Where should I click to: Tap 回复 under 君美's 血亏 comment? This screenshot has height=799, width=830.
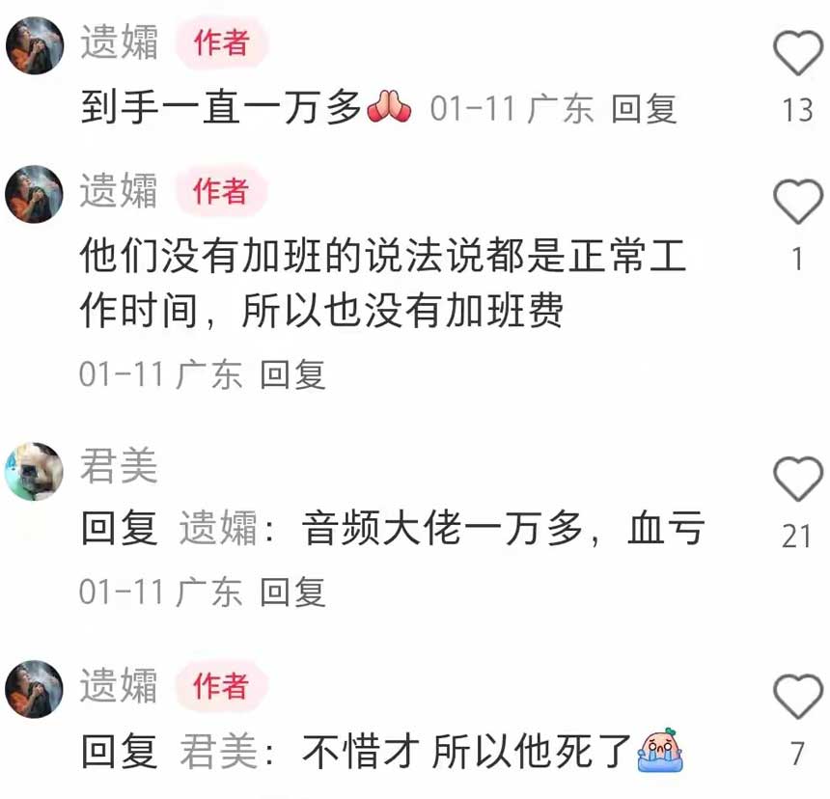[292, 592]
